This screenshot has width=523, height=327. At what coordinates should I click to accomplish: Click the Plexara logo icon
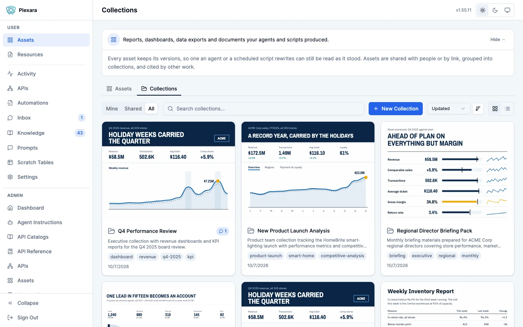point(11,10)
